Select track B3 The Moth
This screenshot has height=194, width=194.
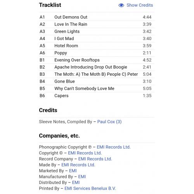click(x=97, y=74)
